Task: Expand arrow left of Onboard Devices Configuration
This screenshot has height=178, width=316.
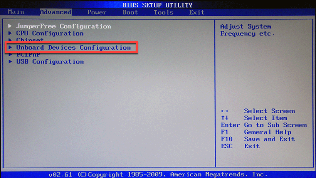Action: [10, 48]
